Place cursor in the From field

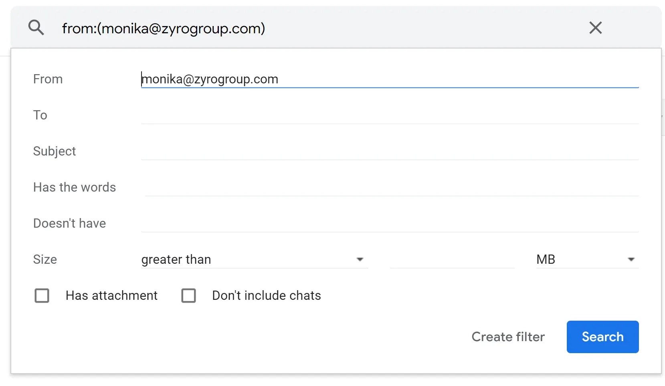coord(361,79)
